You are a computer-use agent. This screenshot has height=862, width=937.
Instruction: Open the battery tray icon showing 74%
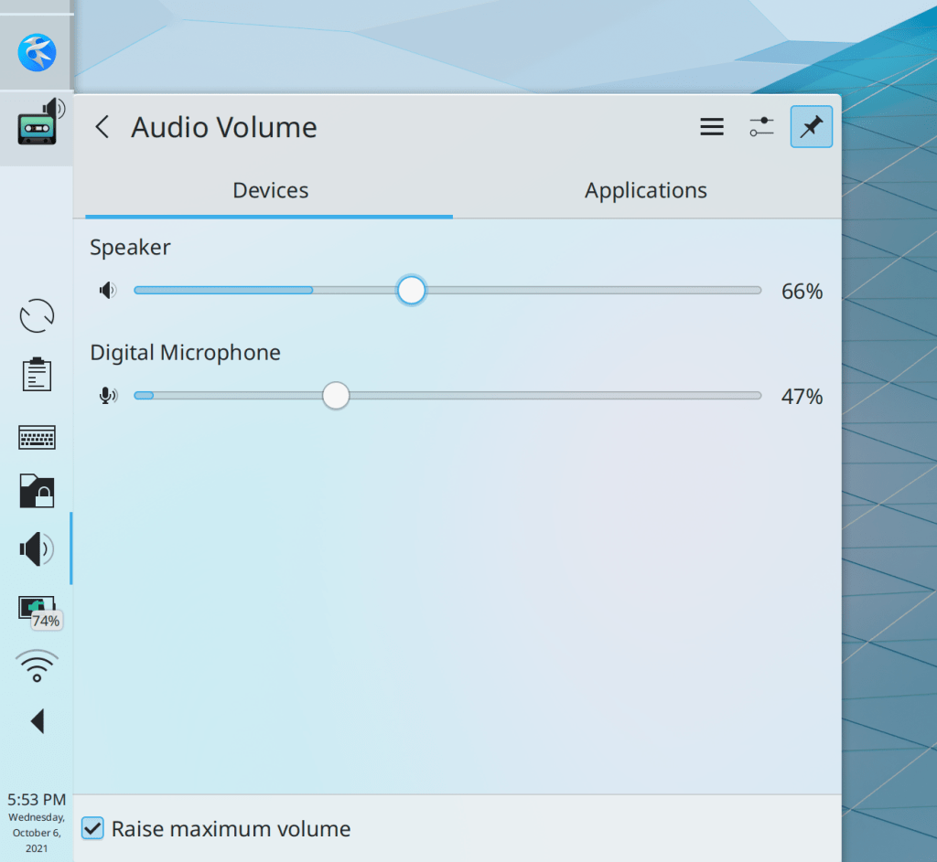37,609
